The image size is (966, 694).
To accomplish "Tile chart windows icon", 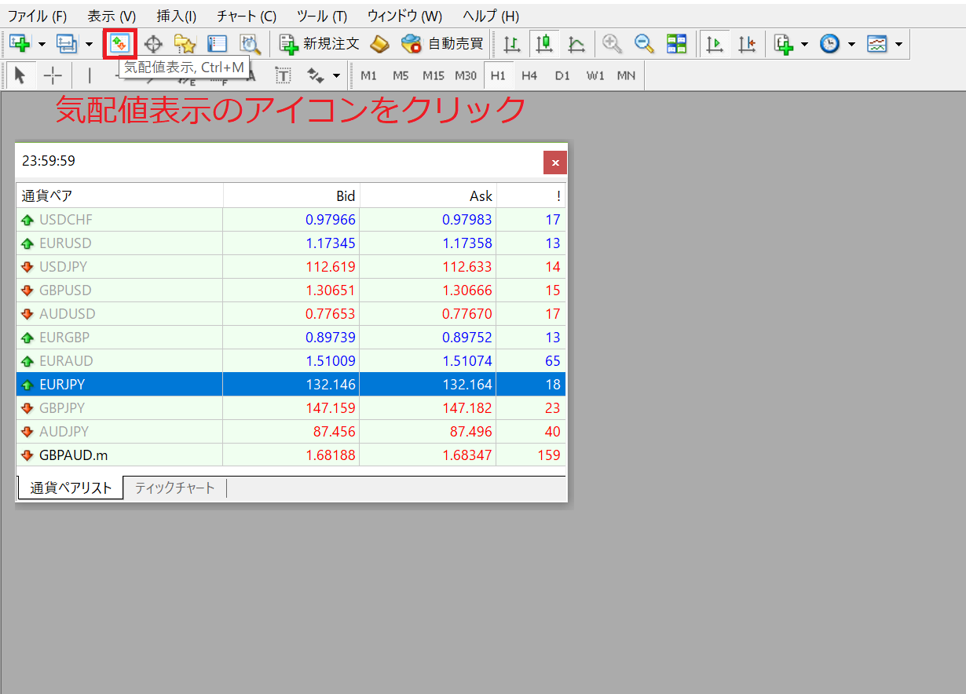I will (676, 44).
